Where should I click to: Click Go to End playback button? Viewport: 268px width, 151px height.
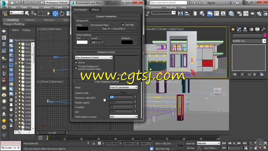[x=245, y=143]
